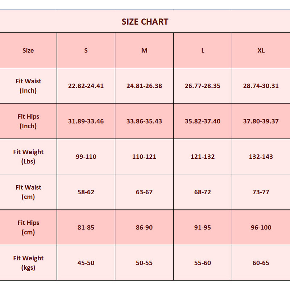
Task: Select the 73-77 waist cm cell
Action: pyautogui.click(x=261, y=192)
